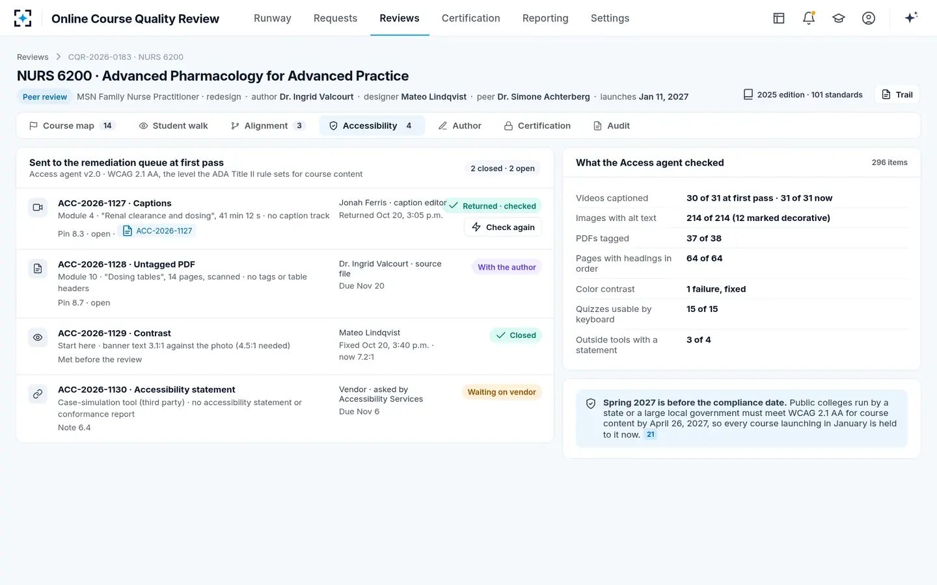This screenshot has height=585, width=937.
Task: Click the shield icon in compliance note
Action: pos(591,404)
